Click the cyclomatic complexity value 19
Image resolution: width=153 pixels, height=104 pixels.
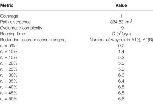[x=121, y=28]
